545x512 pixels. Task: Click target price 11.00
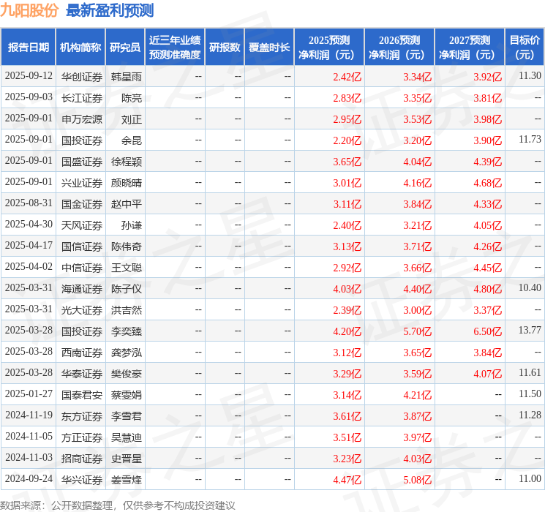coord(530,478)
